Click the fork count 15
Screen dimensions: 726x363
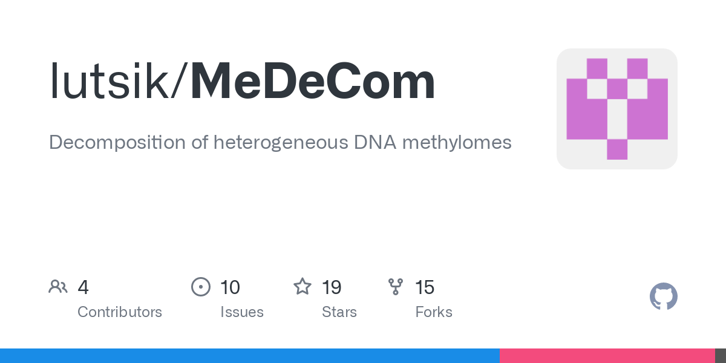[x=425, y=287]
